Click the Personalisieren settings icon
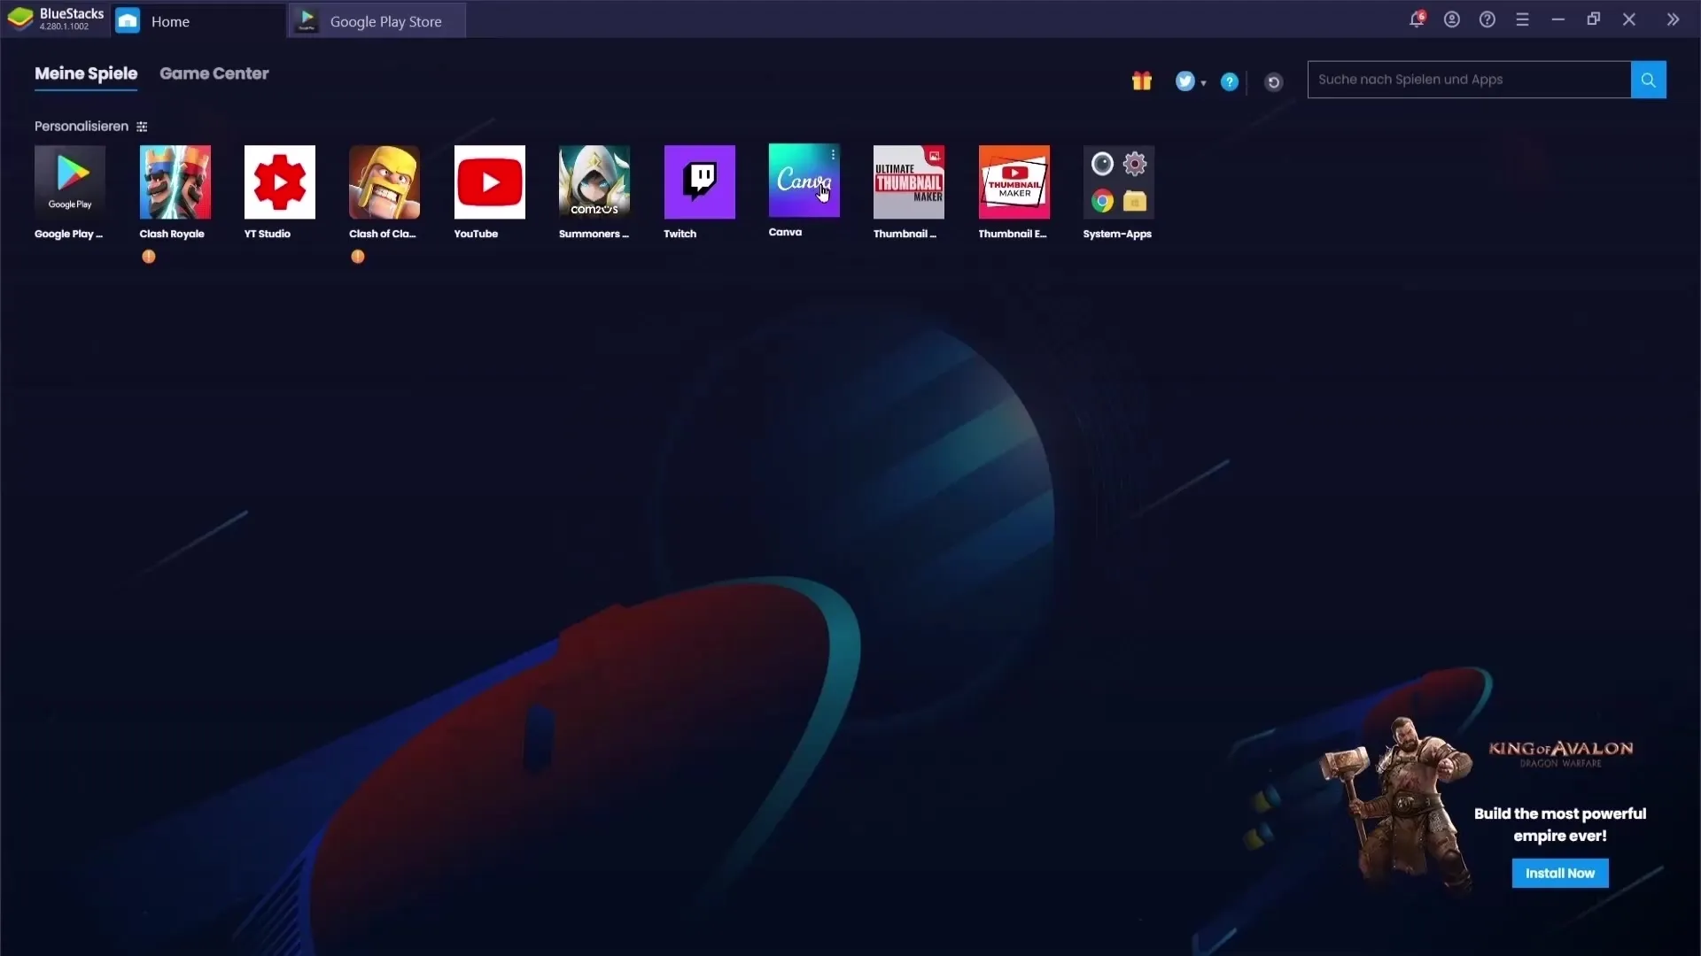The width and height of the screenshot is (1701, 956). [x=142, y=127]
